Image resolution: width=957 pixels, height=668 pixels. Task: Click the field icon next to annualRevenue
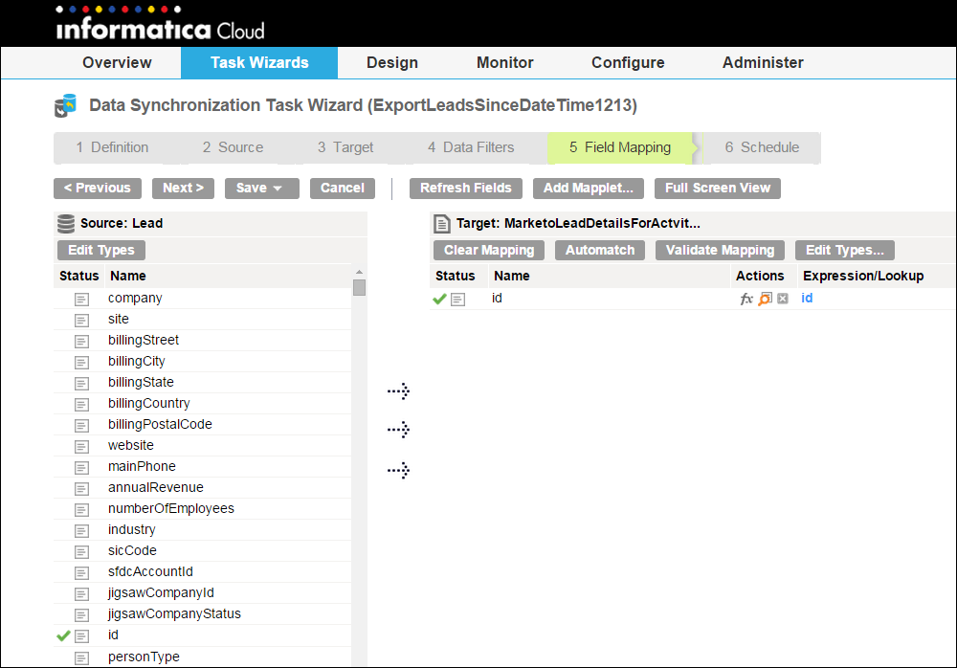point(81,488)
